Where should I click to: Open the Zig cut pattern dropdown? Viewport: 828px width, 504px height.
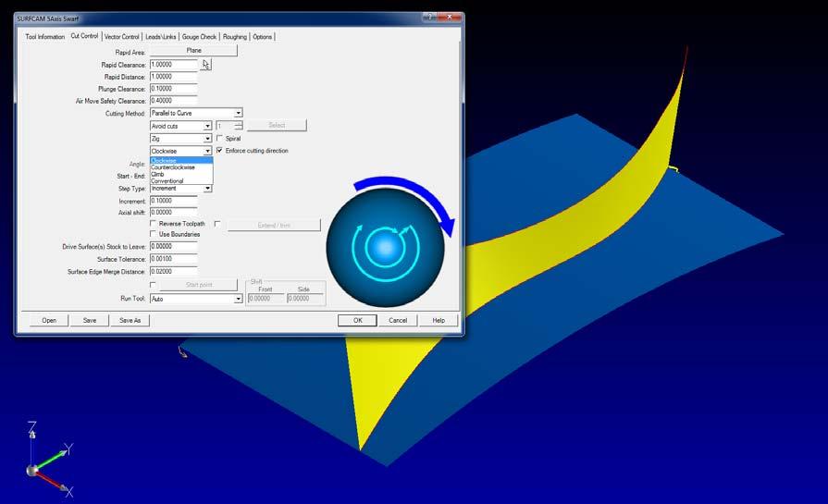tap(207, 139)
